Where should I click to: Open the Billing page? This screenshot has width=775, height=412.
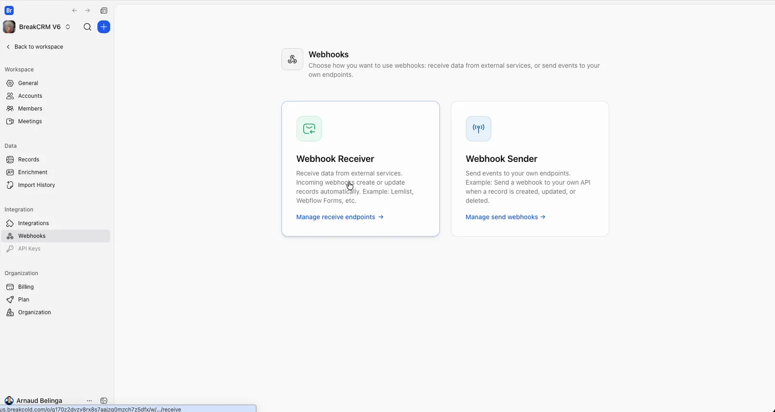56,287
